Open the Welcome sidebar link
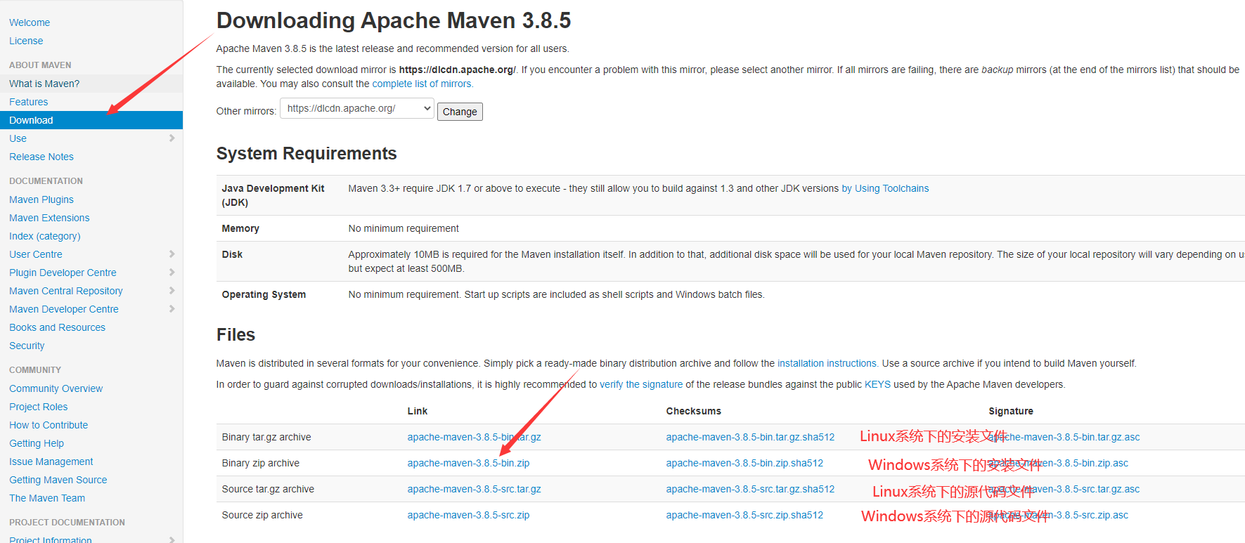Image resolution: width=1245 pixels, height=543 pixels. point(30,22)
